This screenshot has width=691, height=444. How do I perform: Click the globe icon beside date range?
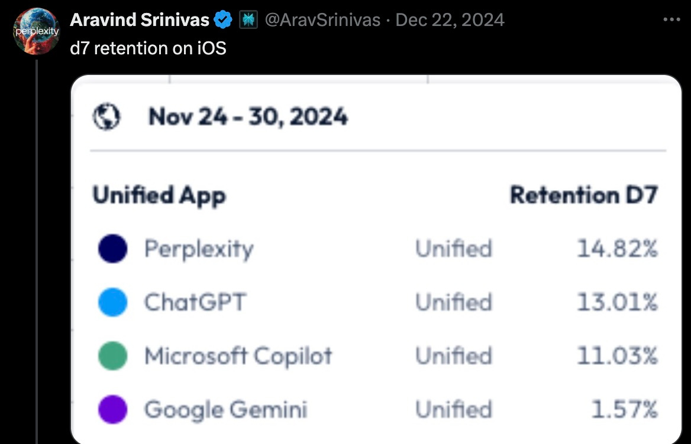(106, 117)
